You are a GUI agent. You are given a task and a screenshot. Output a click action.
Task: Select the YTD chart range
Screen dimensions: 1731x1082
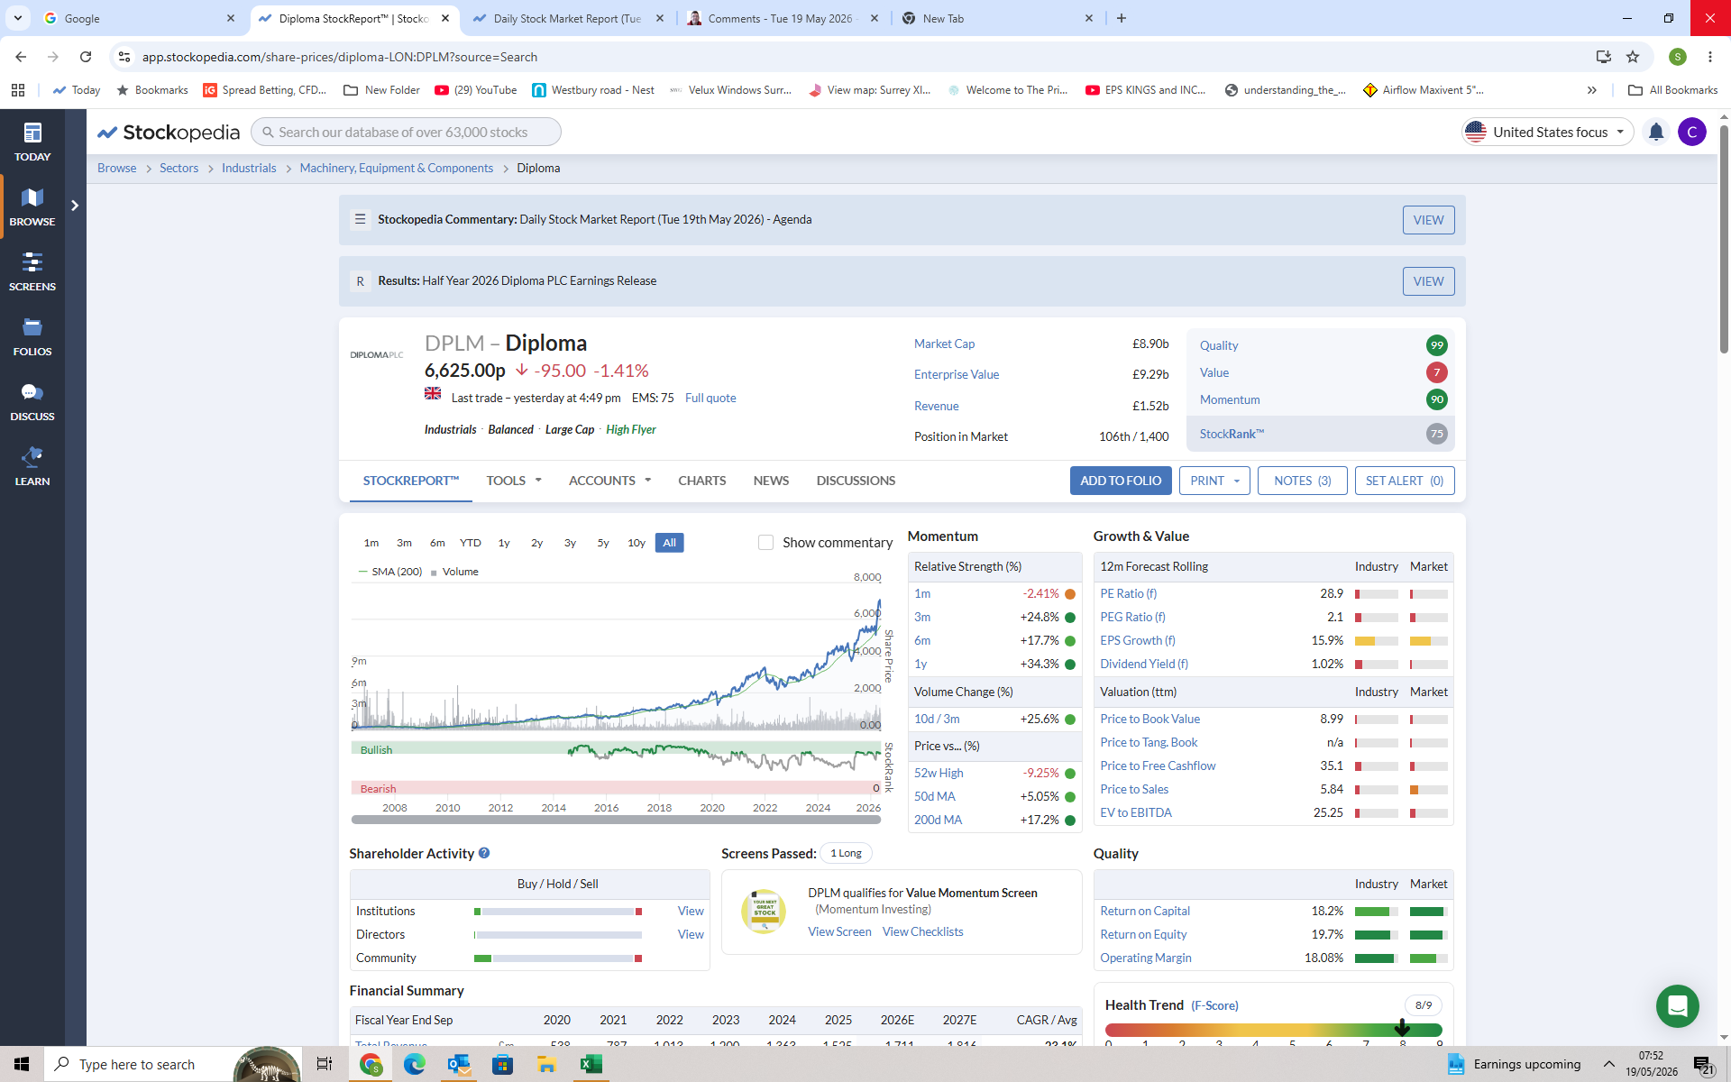471,543
